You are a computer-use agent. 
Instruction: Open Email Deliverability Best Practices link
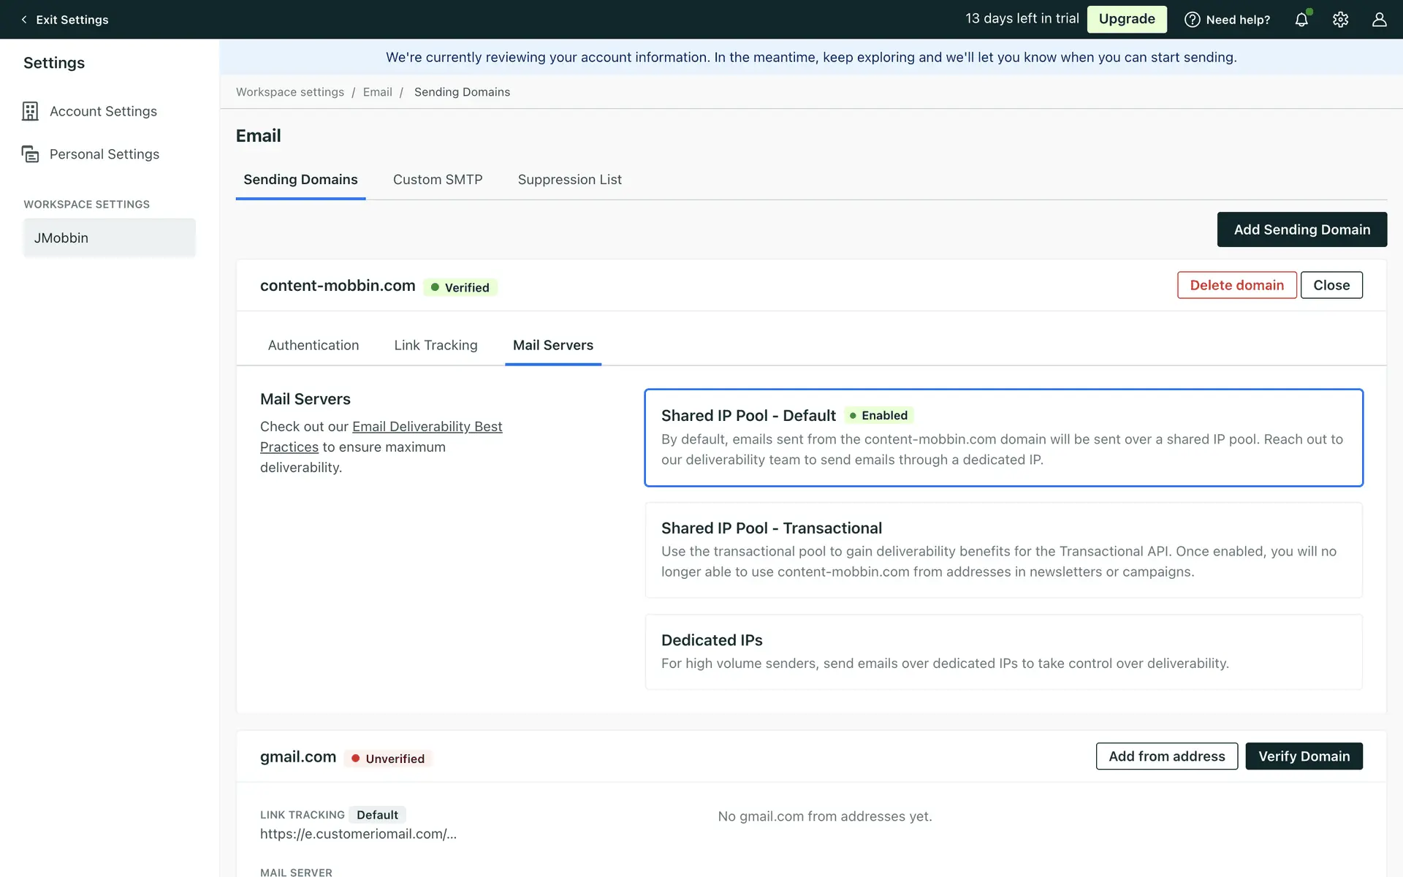tap(427, 427)
